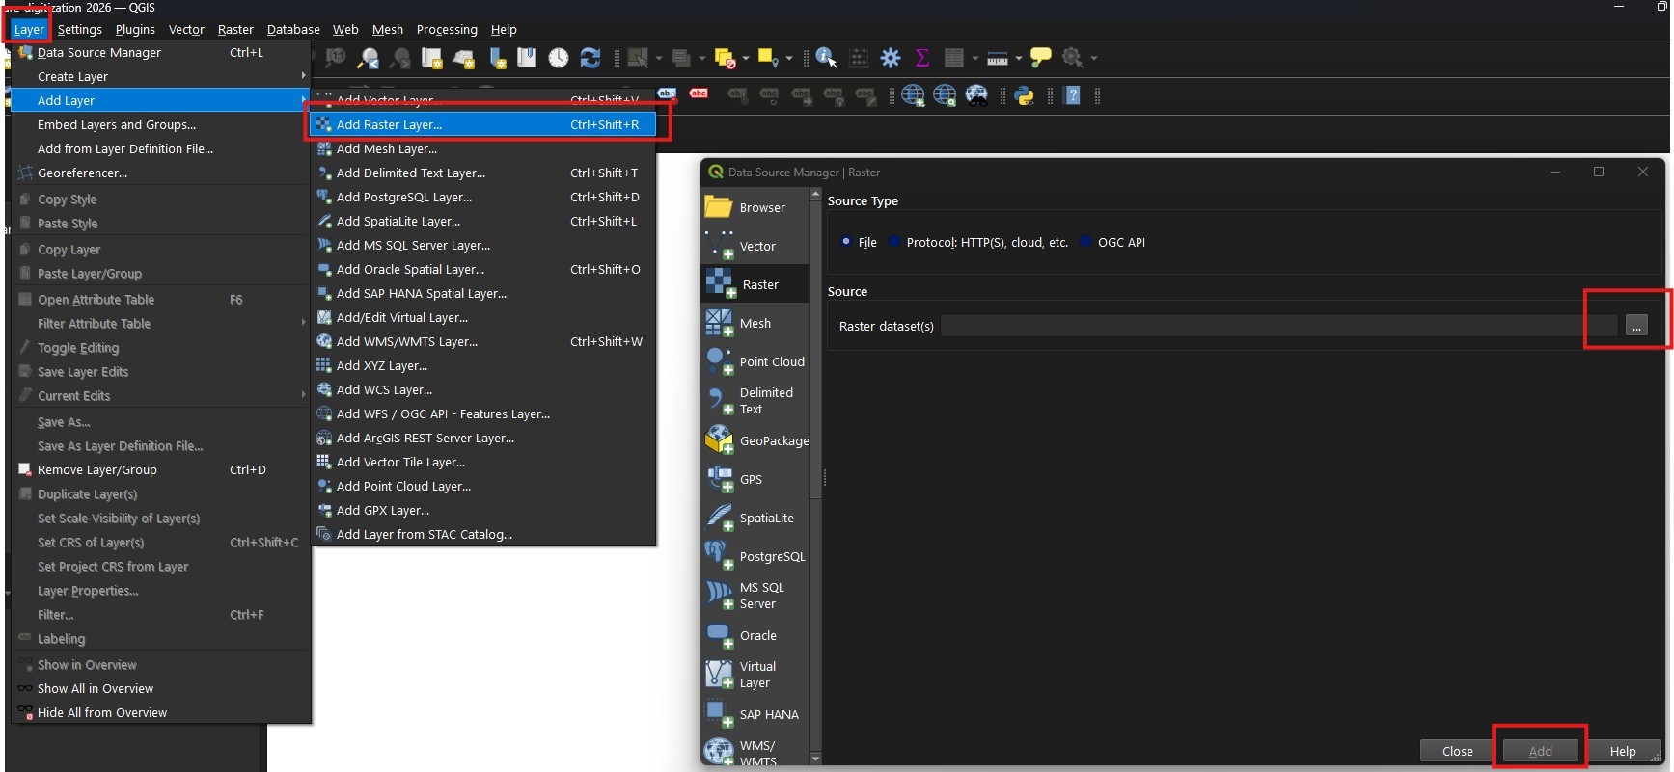
Task: Choose Protocol: HTTP(S), cloud source type
Action: (894, 242)
